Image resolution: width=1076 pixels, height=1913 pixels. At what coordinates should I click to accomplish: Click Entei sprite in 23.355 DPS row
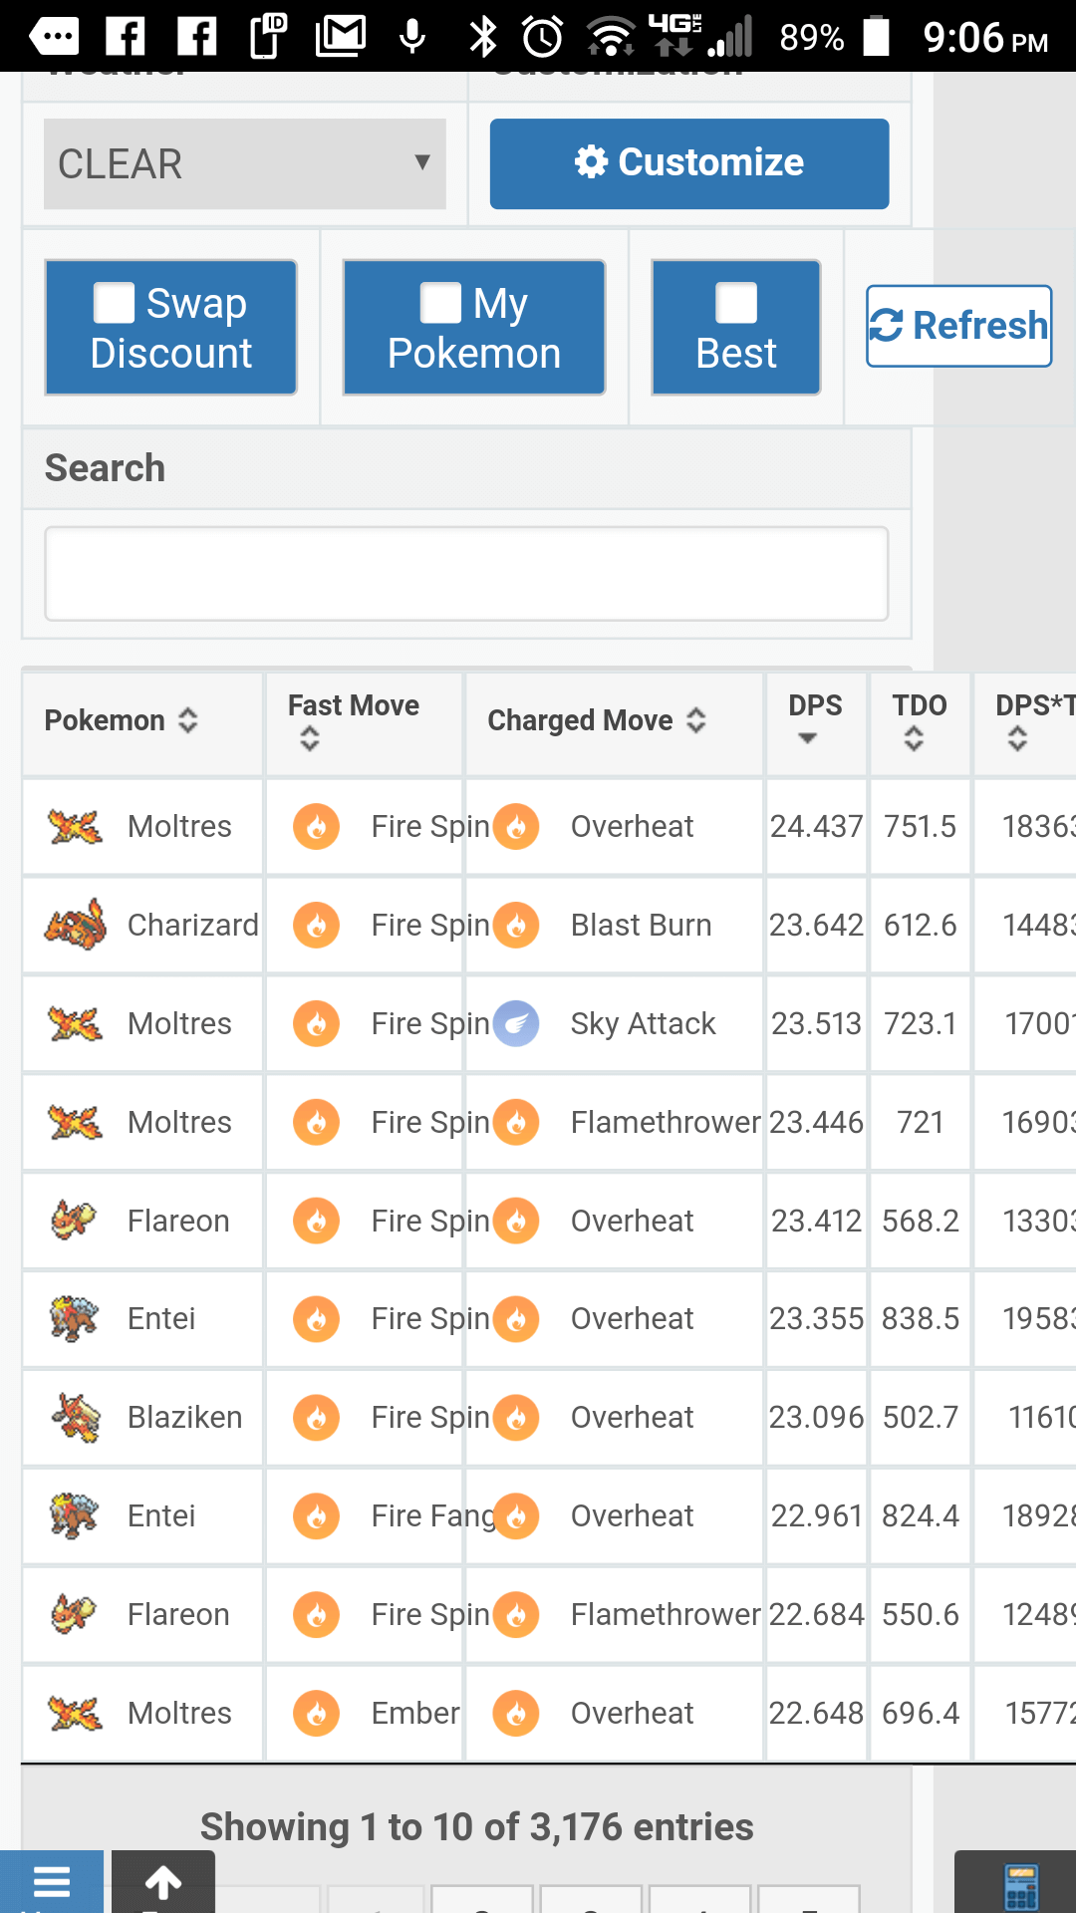(75, 1319)
